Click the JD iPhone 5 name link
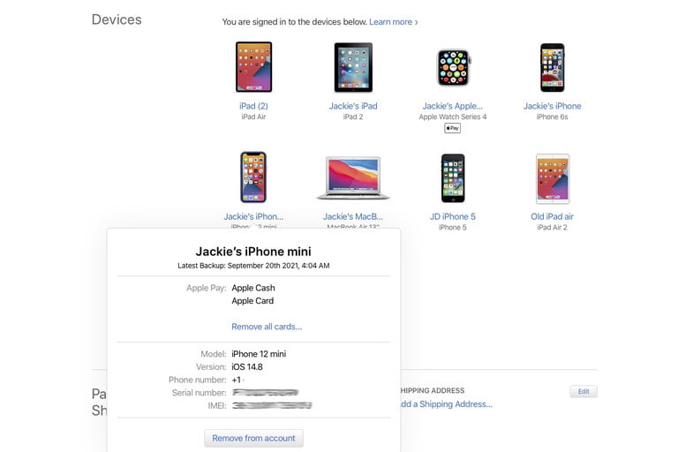The height and width of the screenshot is (452, 678). [x=453, y=216]
